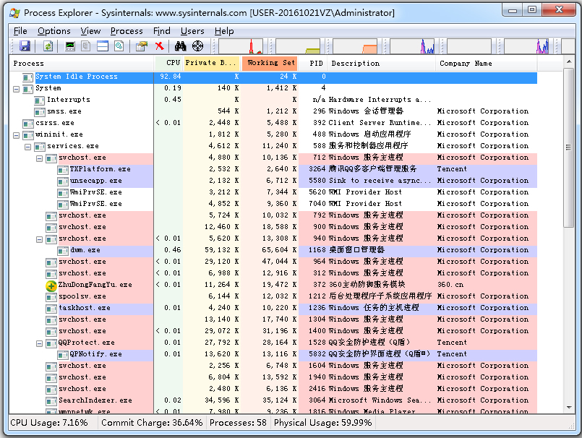Click the Find Window's Process target icon
The image size is (582, 438).
[198, 46]
